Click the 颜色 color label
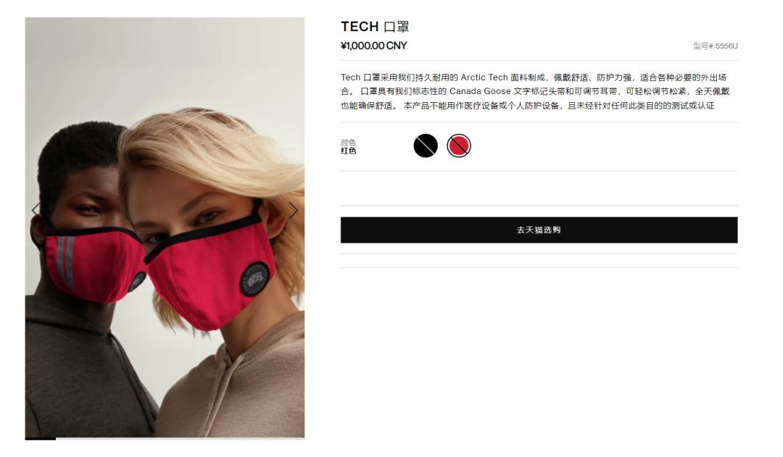This screenshot has width=783, height=457. 348,142
